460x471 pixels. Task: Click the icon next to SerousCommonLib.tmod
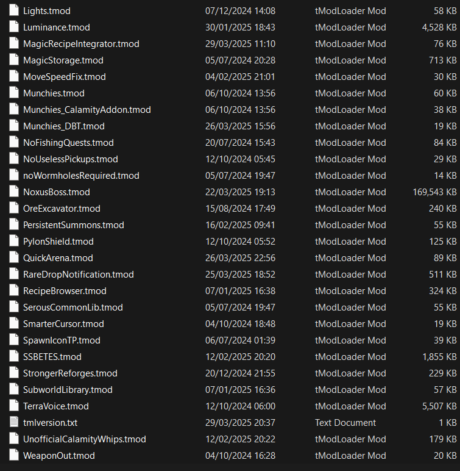click(14, 307)
